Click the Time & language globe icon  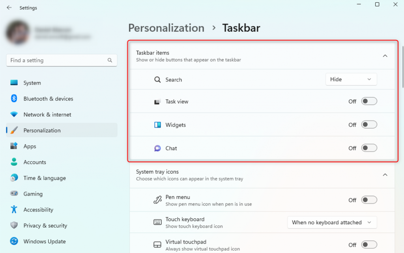(14, 178)
